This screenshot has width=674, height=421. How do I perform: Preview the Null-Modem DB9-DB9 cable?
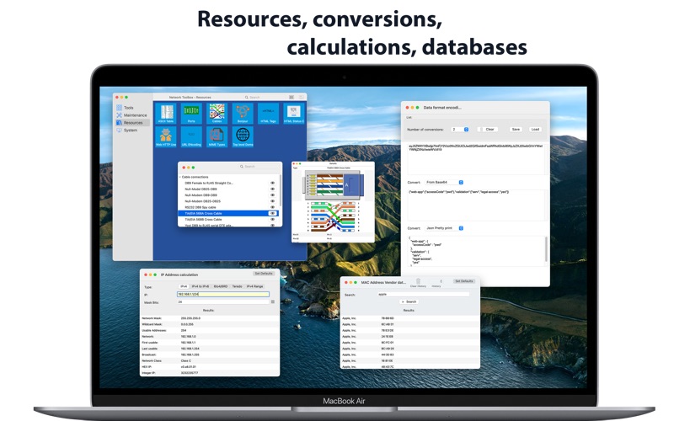coord(272,195)
